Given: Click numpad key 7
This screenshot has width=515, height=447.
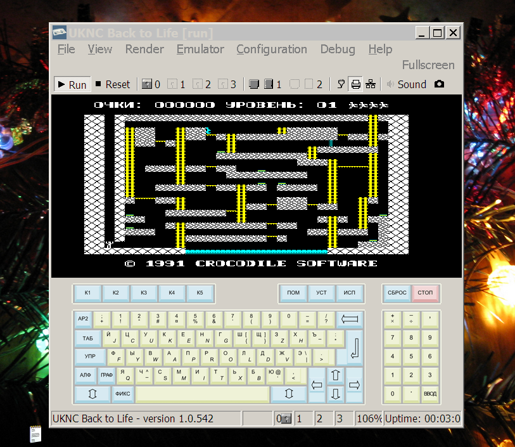Looking at the screenshot, I should (393, 338).
